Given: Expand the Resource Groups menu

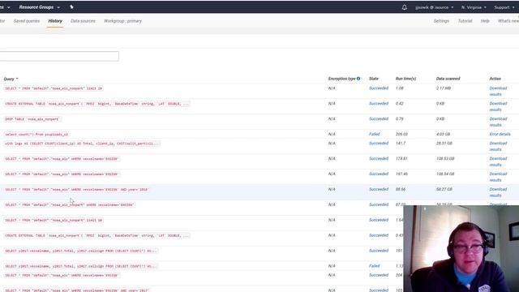Looking at the screenshot, I should [40, 7].
